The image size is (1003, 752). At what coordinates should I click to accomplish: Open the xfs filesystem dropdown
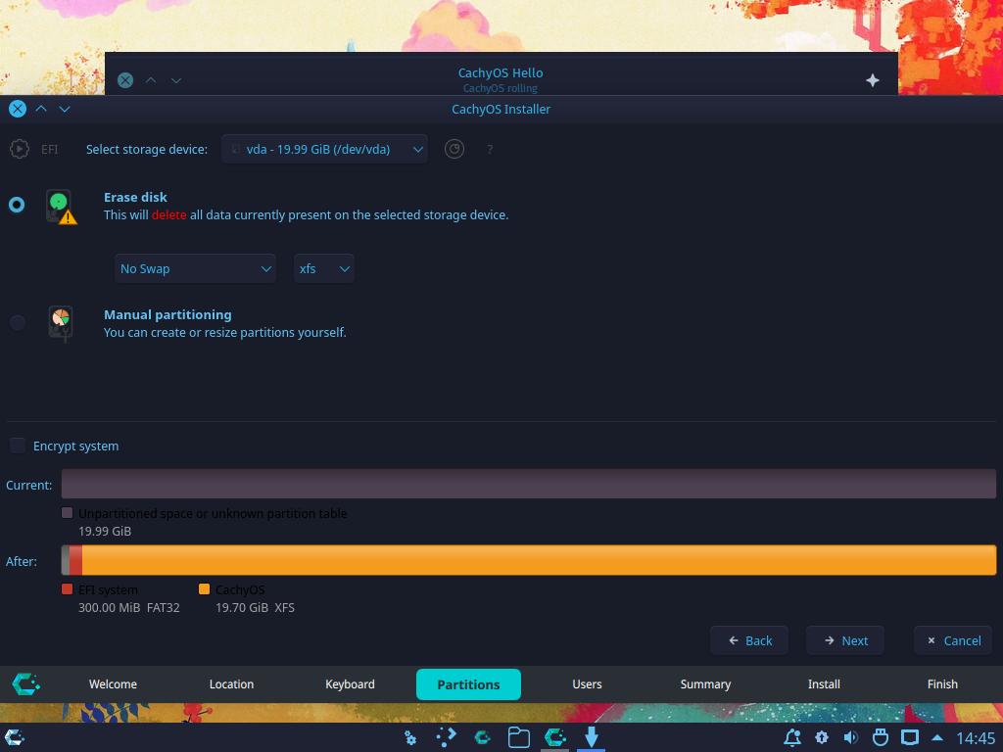(323, 268)
